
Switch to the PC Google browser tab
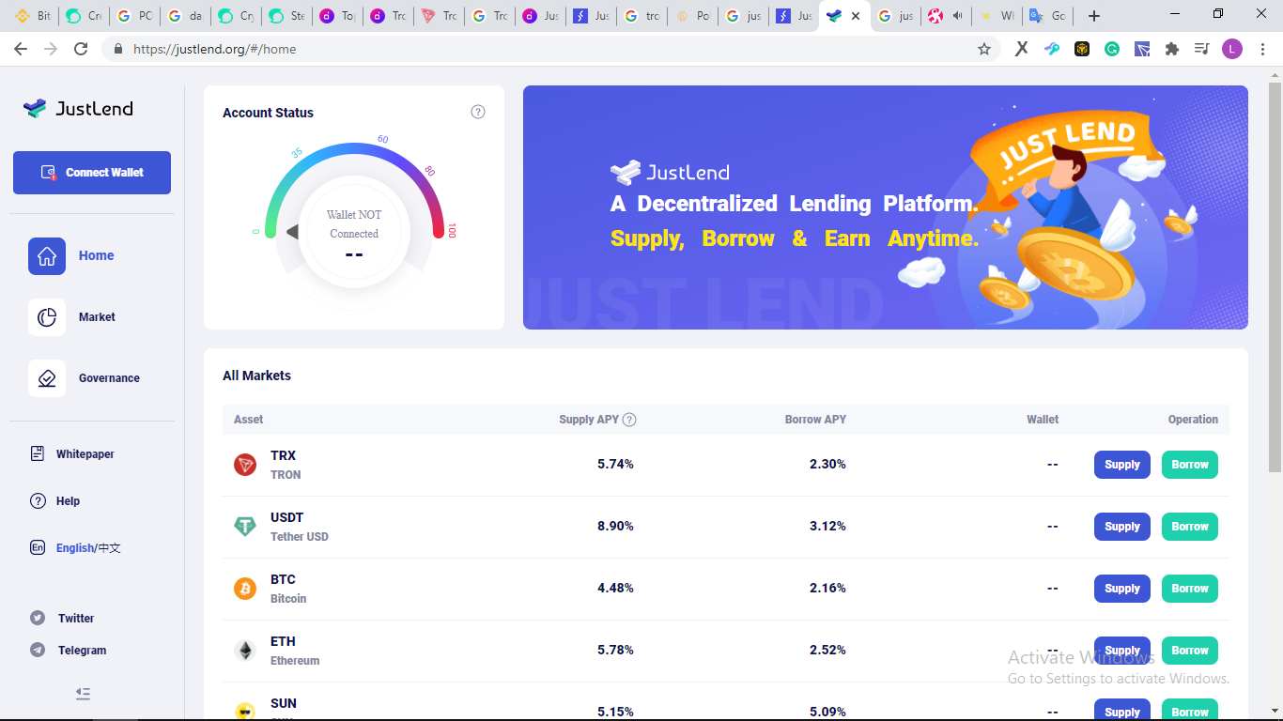(x=134, y=16)
